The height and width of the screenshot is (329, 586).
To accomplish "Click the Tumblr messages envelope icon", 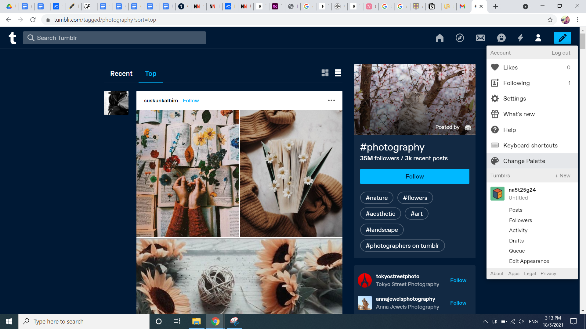I will point(480,38).
